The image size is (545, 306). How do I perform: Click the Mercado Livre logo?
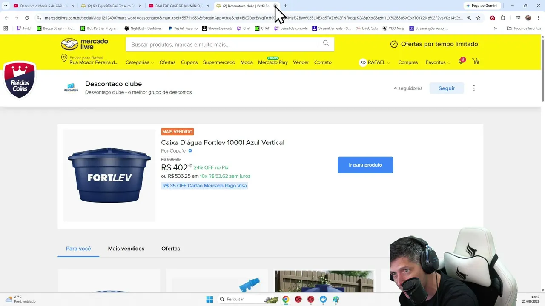pos(84,44)
